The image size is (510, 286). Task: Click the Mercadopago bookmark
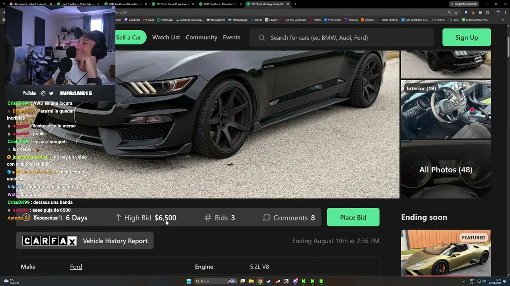pyautogui.click(x=238, y=20)
